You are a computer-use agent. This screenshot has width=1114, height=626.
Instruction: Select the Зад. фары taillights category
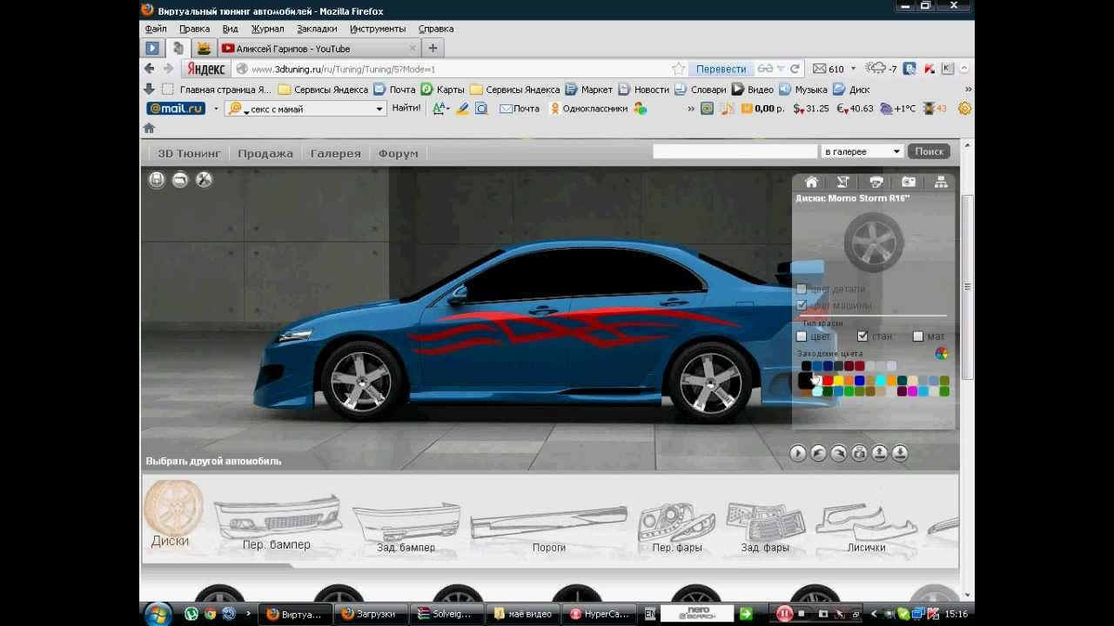point(765,527)
